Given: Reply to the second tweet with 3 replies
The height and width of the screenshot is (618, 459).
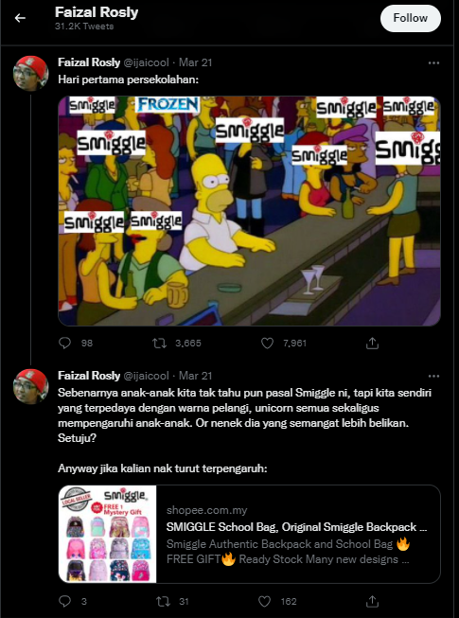Looking at the screenshot, I should pos(64,601).
